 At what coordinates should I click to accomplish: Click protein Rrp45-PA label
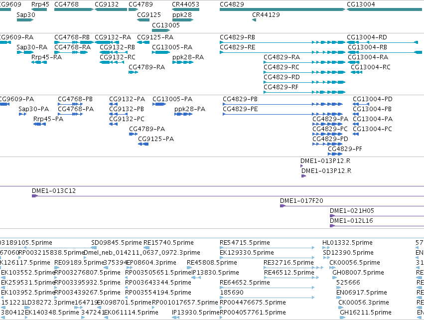48,119
